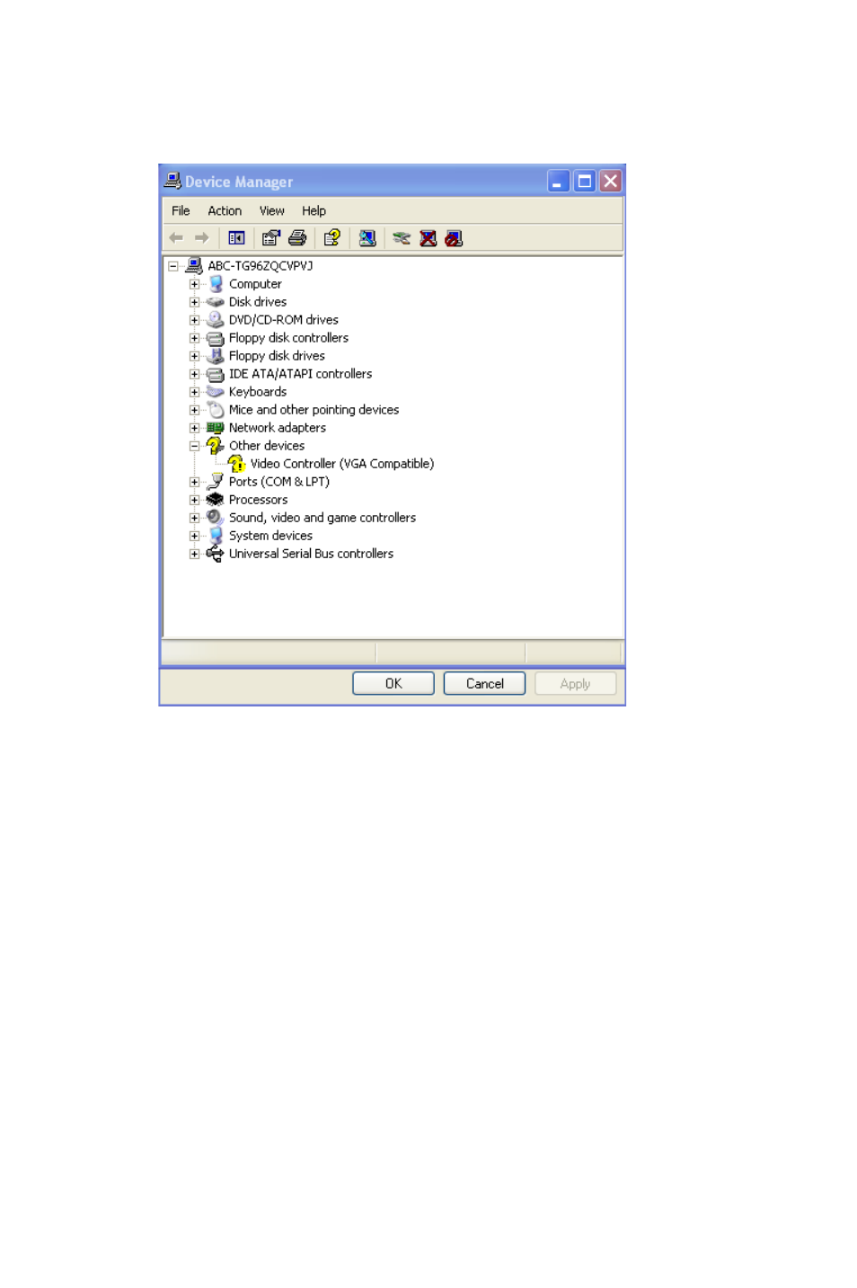Click the Computer category icon
Viewport: 857px width, 1288px height.
point(216,284)
